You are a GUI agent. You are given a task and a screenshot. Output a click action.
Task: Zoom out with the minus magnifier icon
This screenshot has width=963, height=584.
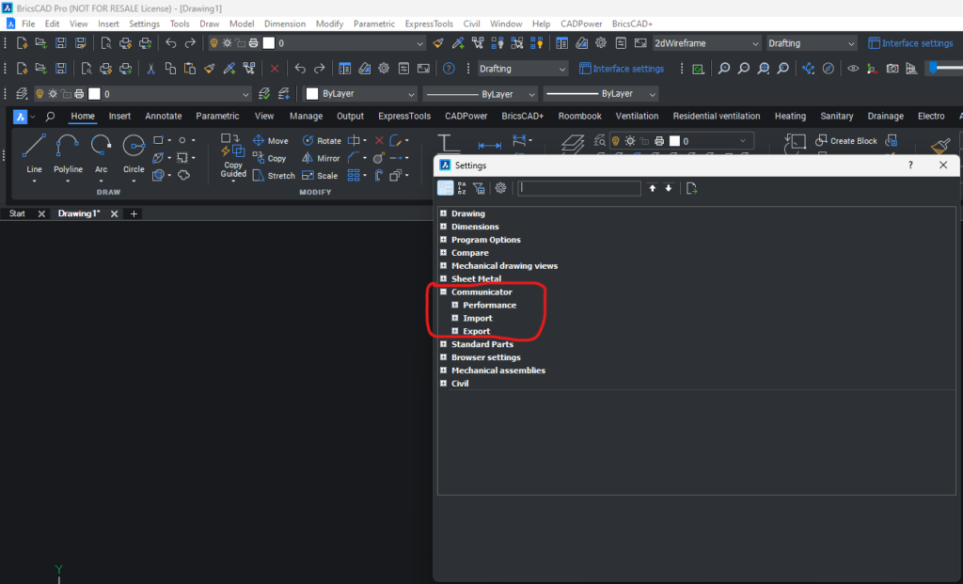click(x=744, y=69)
